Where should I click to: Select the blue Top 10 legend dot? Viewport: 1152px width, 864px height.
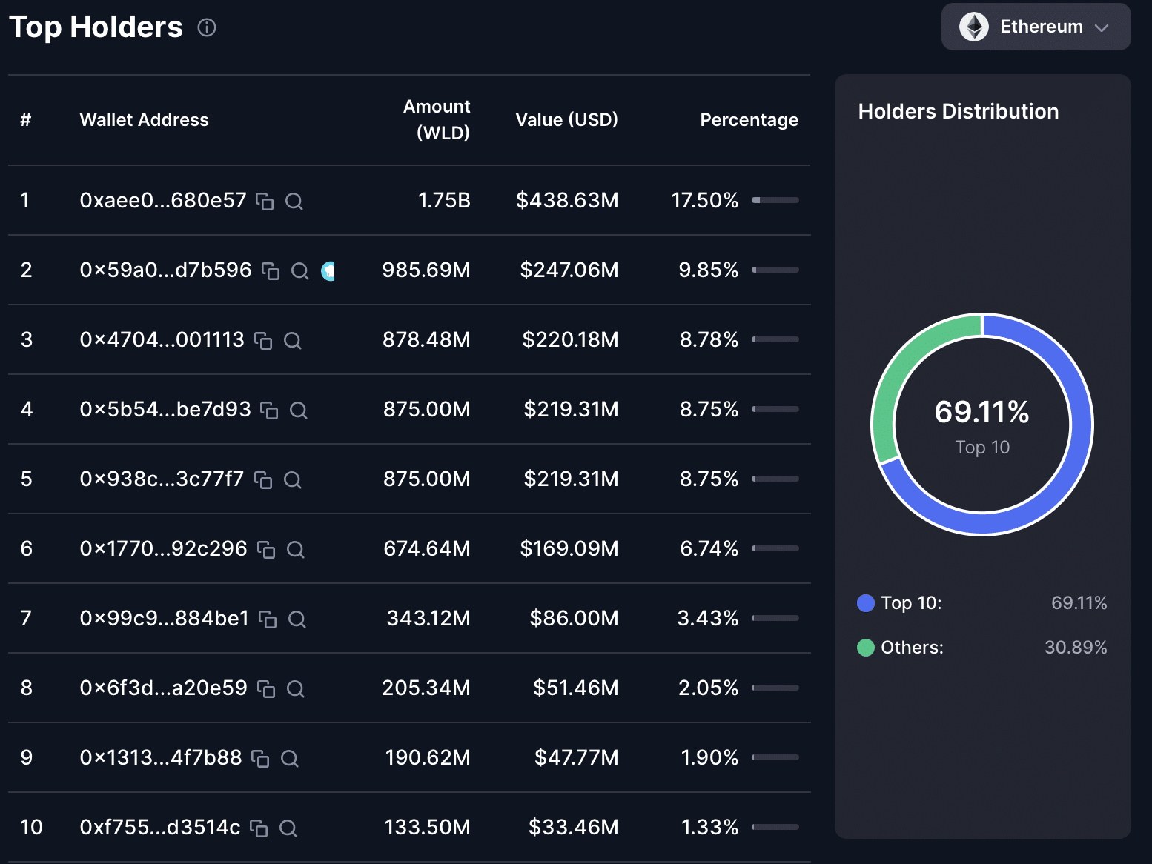865,603
